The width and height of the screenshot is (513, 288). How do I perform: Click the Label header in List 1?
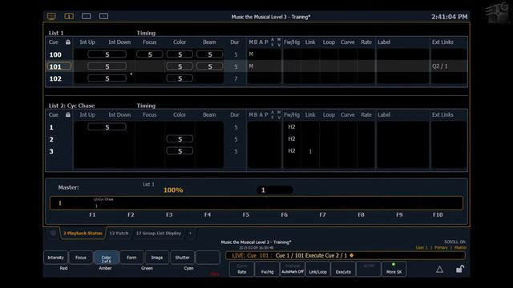[384, 42]
